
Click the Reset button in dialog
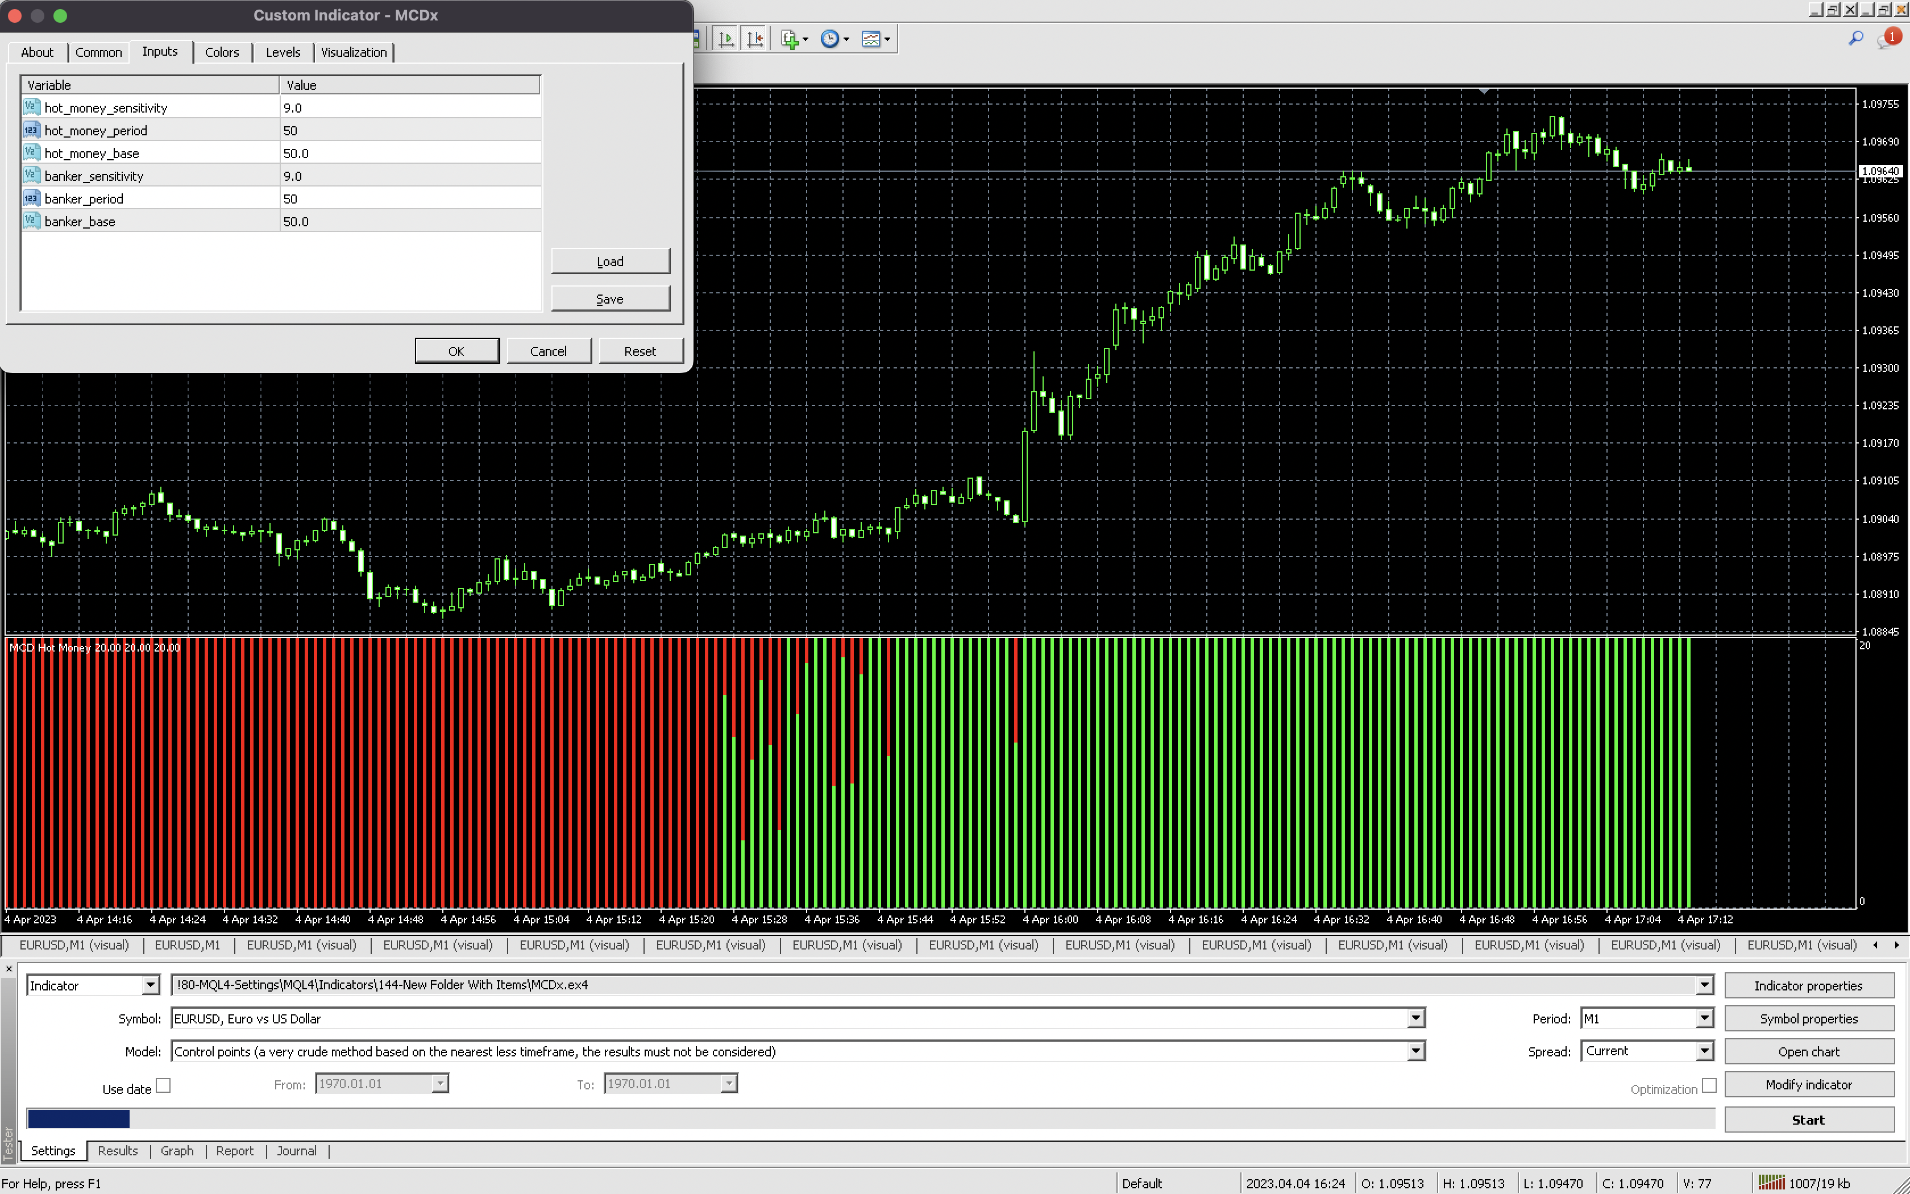pos(640,351)
